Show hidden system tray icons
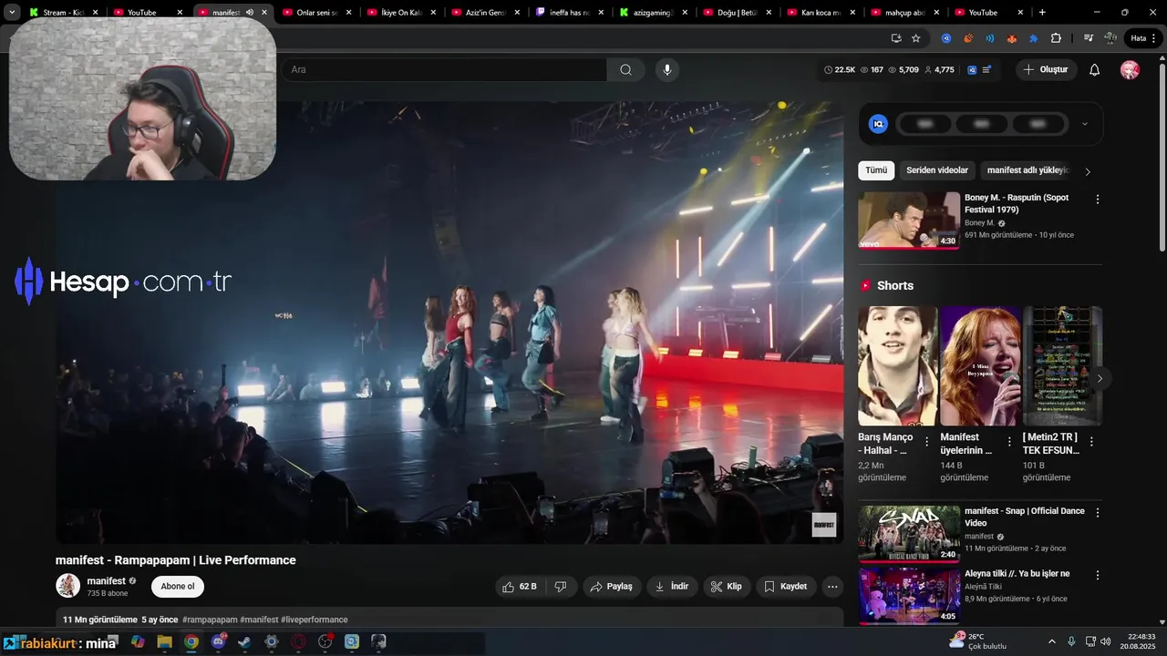The height and width of the screenshot is (656, 1167). (x=1051, y=641)
